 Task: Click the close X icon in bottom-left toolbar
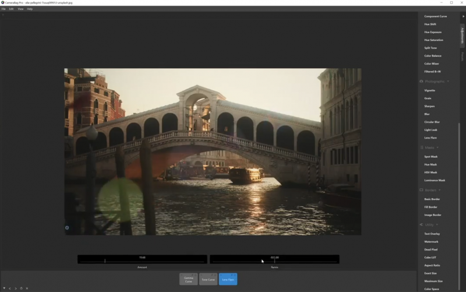tap(26, 288)
